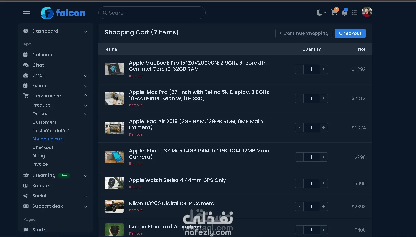Open Invoice in the sidebar
Viewport: 416px width, 237px height.
click(40, 164)
